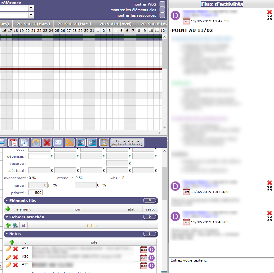Click the Eléments liés count badge
The image size is (274, 273).
pos(150,200)
